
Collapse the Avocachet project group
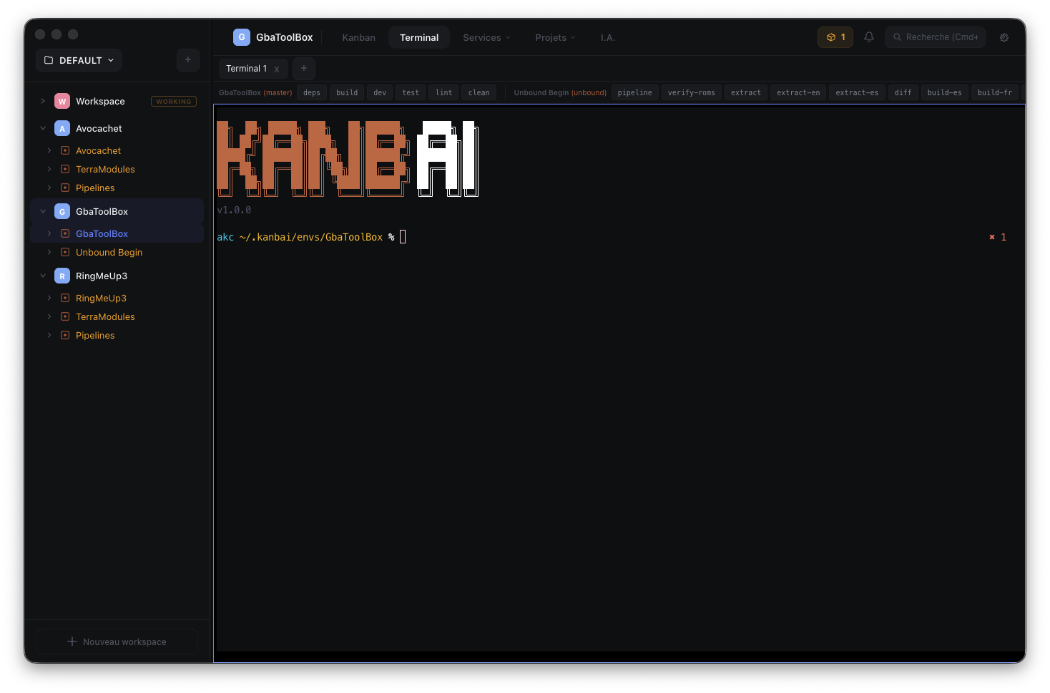tap(43, 129)
